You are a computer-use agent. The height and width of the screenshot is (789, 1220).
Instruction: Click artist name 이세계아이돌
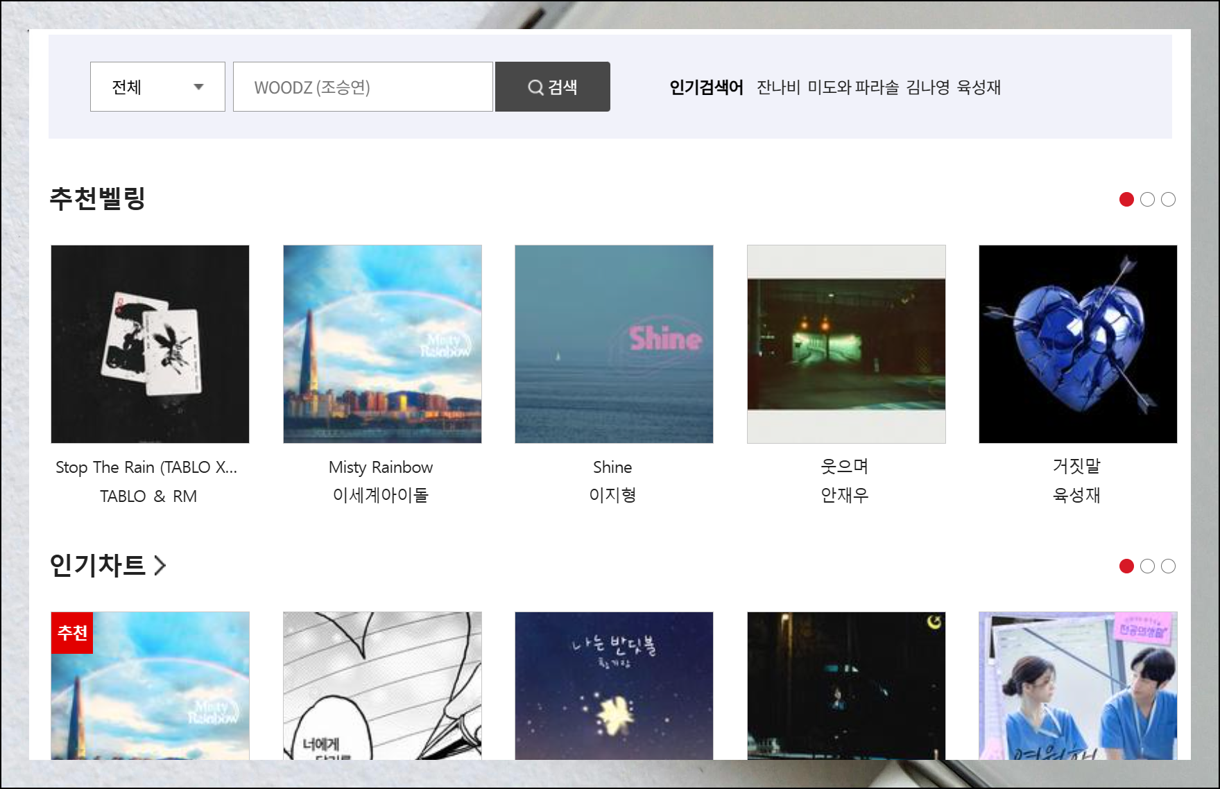[x=381, y=495]
